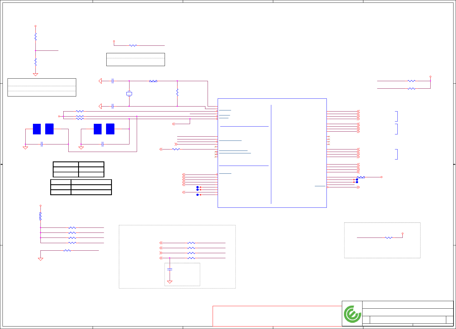456x329 pixels.
Task: Select the crystal oscillator symbol between the capacitors
Action: (129, 94)
